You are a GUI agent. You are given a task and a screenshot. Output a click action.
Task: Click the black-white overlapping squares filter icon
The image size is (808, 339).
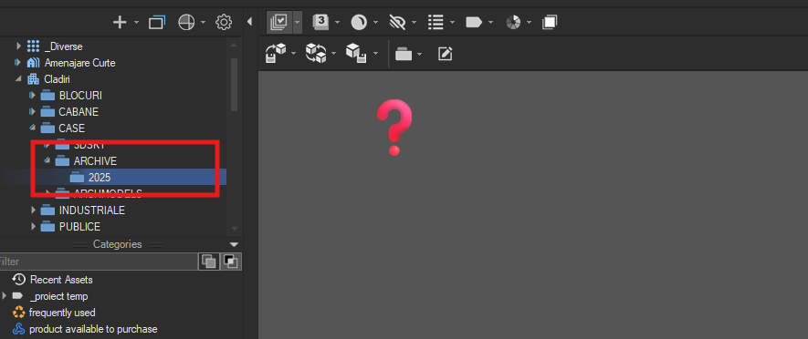coord(231,262)
